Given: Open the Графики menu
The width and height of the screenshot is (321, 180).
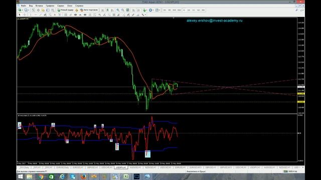Looking at the screenshot, I should coord(50,5).
